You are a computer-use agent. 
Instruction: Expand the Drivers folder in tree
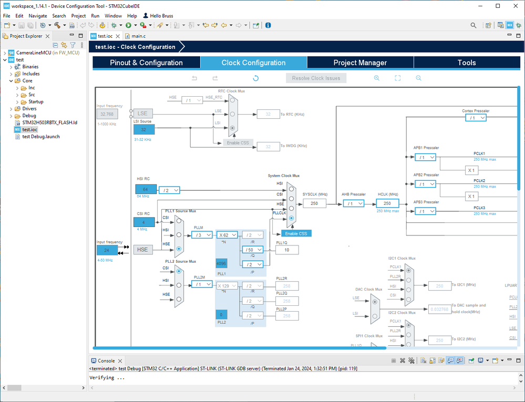pyautogui.click(x=11, y=109)
